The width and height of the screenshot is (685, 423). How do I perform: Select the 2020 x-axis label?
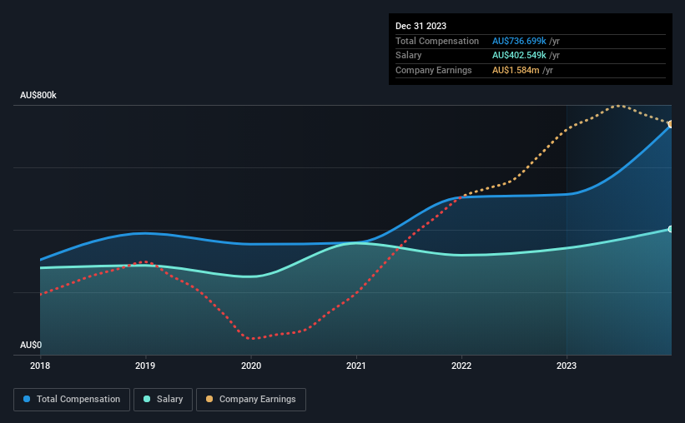point(251,366)
